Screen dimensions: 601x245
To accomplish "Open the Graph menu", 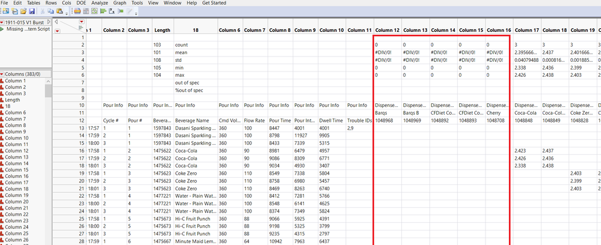I will [x=120, y=2].
